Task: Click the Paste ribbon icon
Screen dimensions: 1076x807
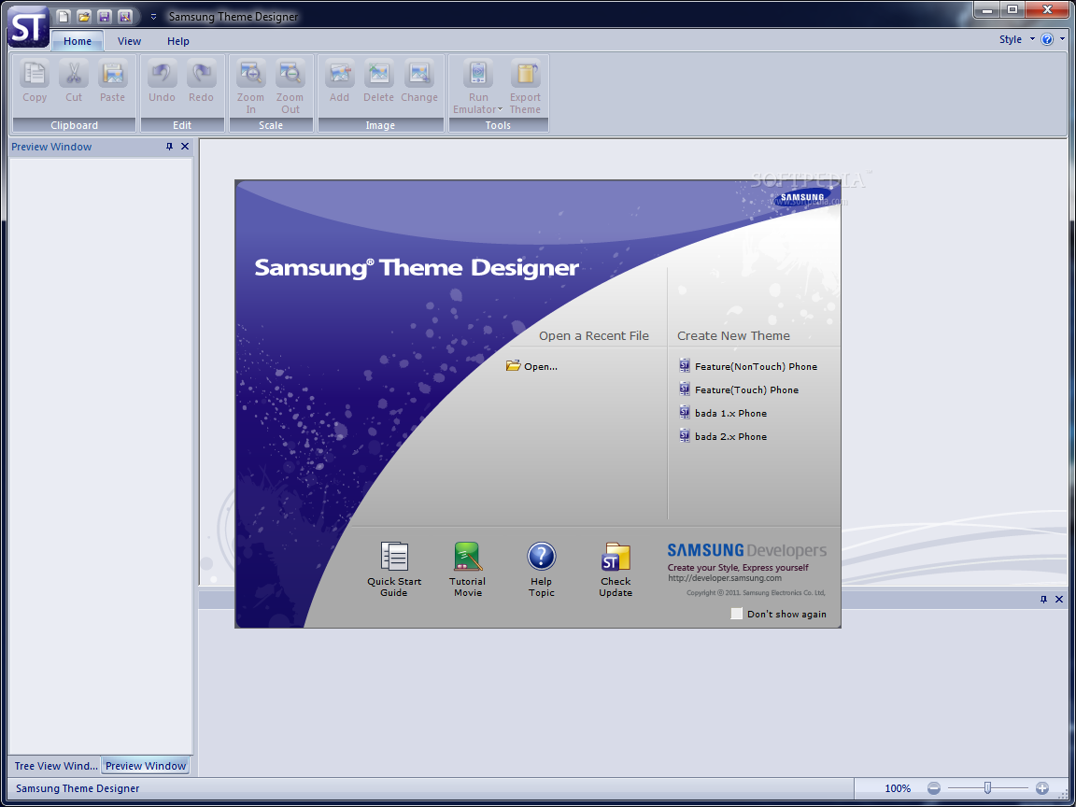Action: 112,74
